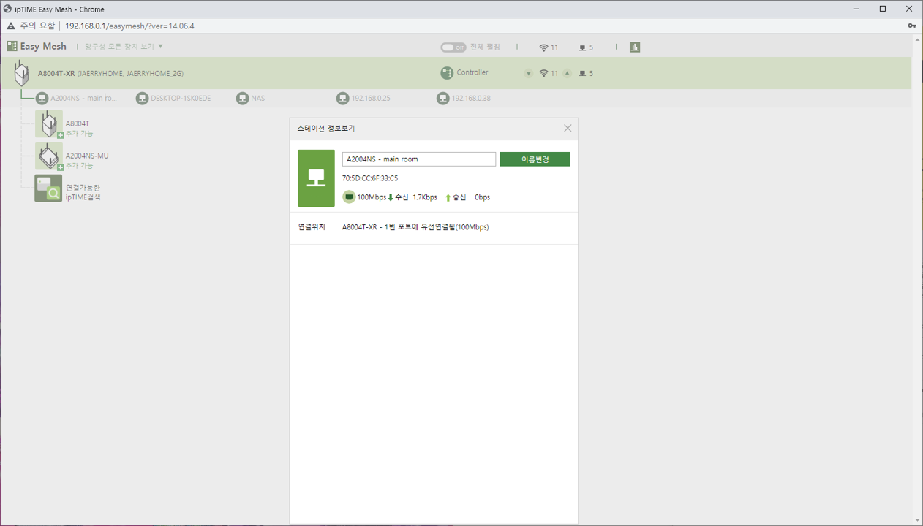Click the NAS wired station icon
Viewport: 923px width, 526px height.
[242, 98]
